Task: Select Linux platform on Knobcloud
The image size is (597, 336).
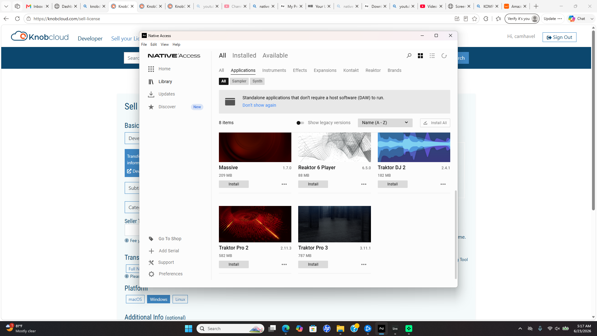Action: (180, 299)
